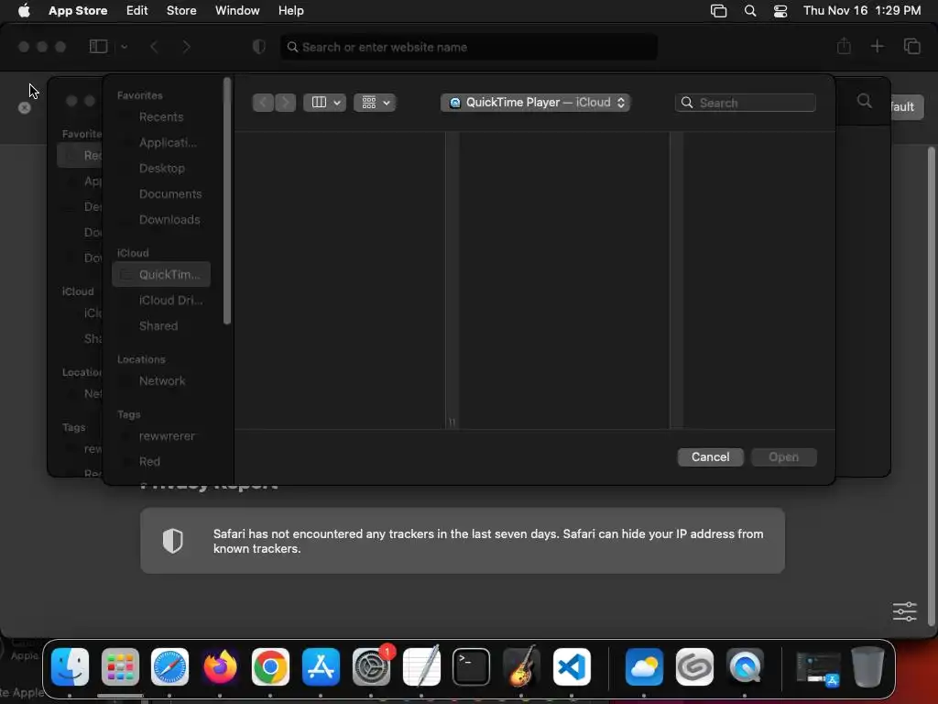Open start page customization sliders icon
The width and height of the screenshot is (938, 704).
[x=904, y=611]
